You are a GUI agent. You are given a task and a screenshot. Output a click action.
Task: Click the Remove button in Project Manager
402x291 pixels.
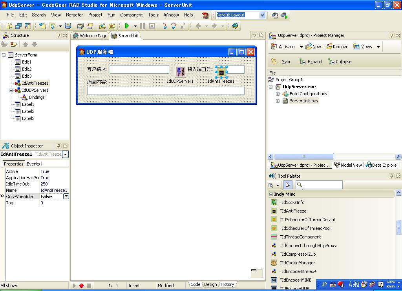[x=337, y=47]
